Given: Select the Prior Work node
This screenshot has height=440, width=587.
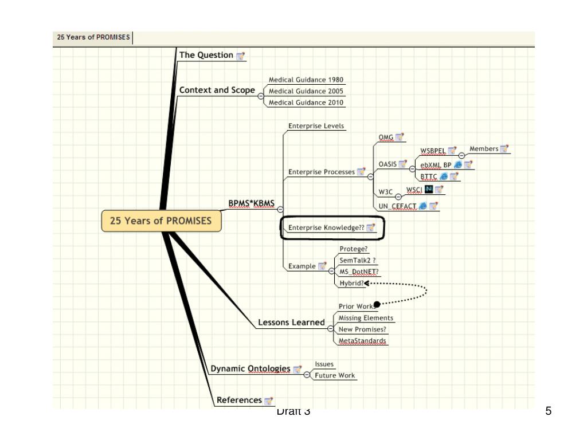Looking at the screenshot, I should 356,307.
